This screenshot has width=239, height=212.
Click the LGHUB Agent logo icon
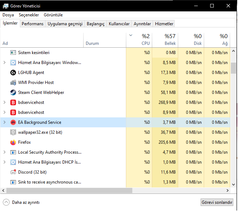click(x=13, y=73)
